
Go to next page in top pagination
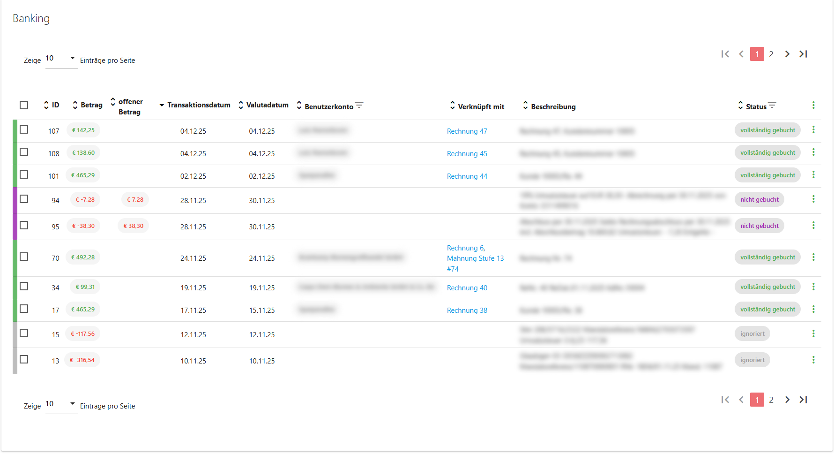[x=787, y=54]
